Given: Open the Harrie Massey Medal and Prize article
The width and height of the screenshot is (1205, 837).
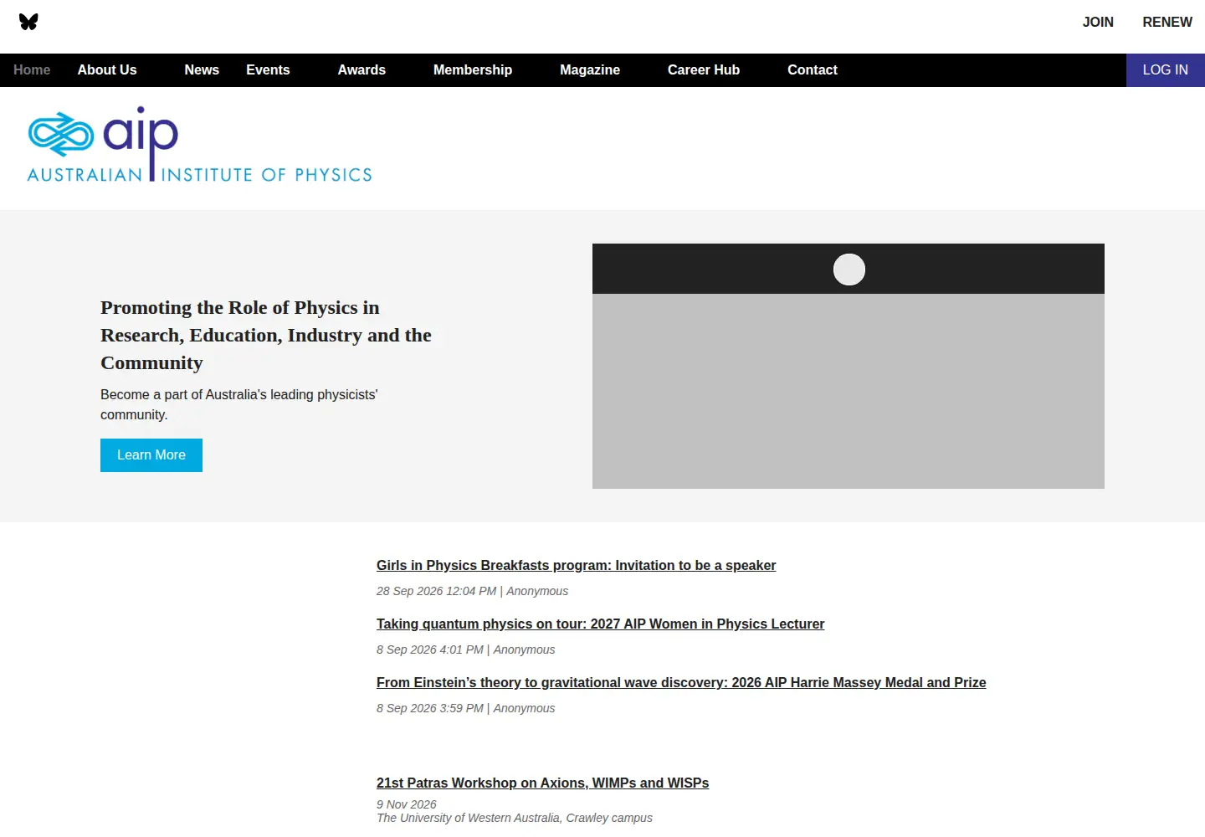Looking at the screenshot, I should (681, 683).
